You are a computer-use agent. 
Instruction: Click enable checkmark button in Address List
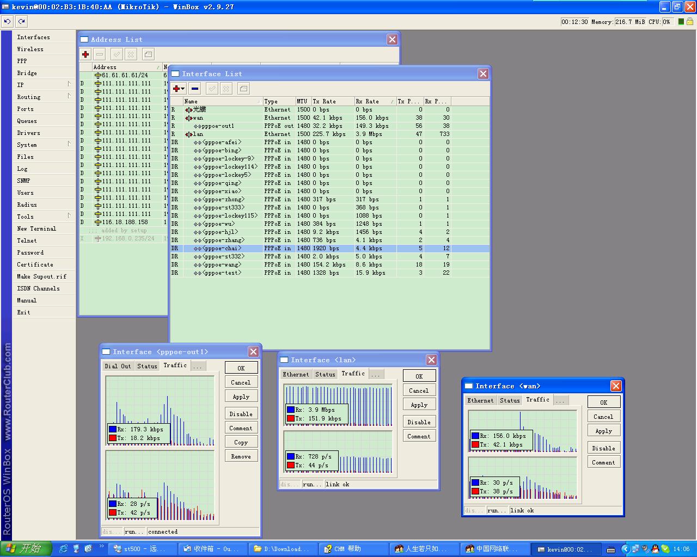coord(117,54)
